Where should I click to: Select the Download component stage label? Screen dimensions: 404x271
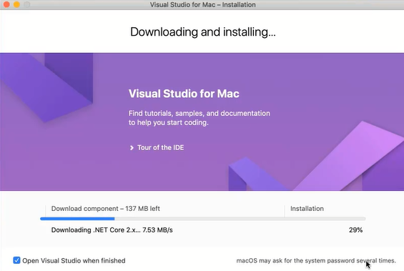pyautogui.click(x=106, y=208)
